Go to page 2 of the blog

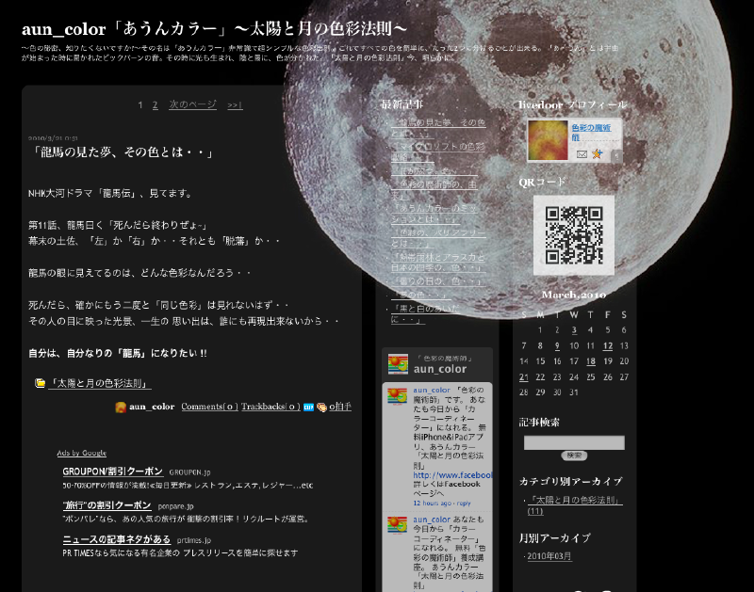click(x=156, y=104)
